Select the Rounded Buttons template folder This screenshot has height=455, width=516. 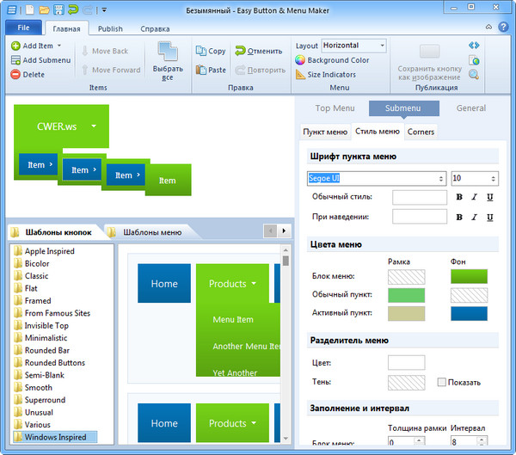coord(56,363)
